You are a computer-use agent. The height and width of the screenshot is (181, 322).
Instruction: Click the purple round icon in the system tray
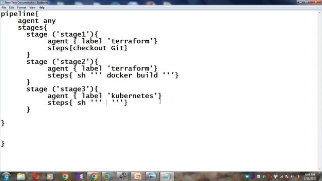click(x=253, y=176)
